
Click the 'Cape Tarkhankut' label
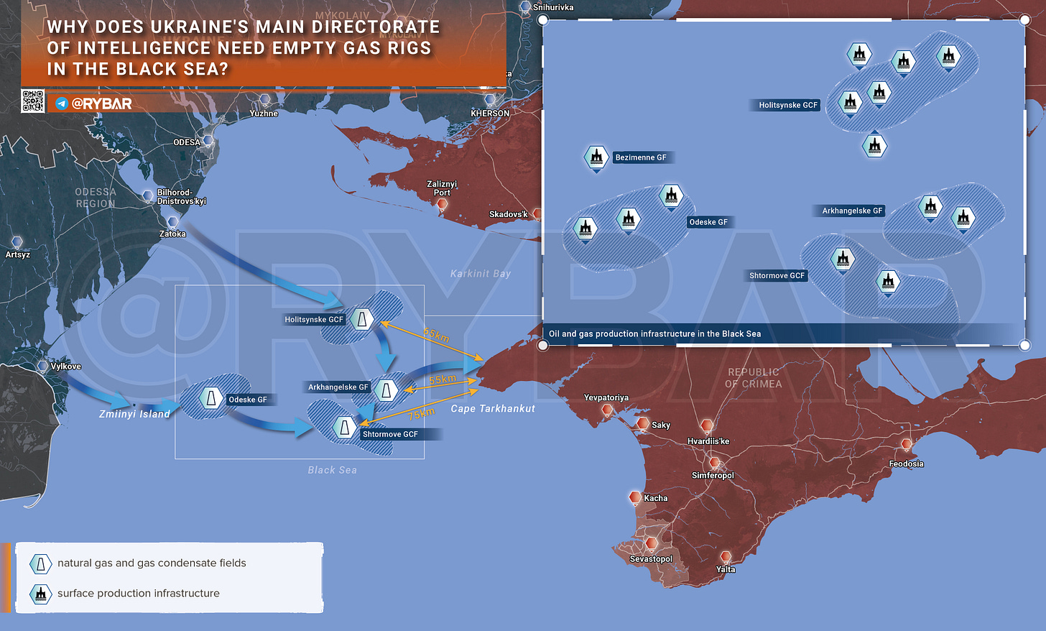tap(493, 409)
